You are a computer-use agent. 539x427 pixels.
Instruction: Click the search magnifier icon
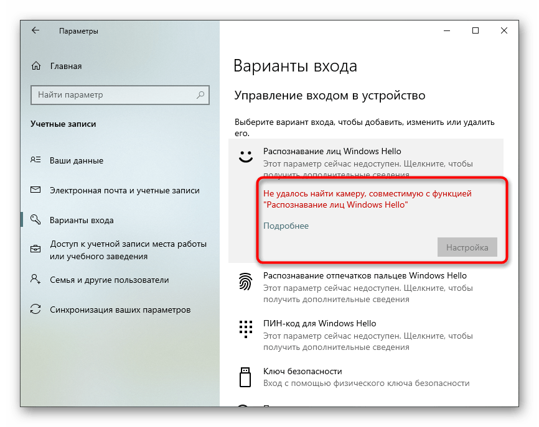coord(200,94)
